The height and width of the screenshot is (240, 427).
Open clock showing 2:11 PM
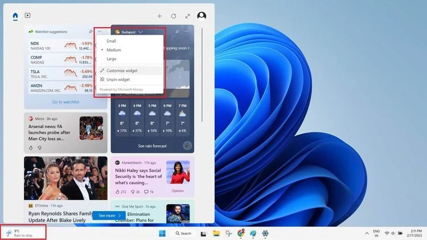[x=414, y=233]
